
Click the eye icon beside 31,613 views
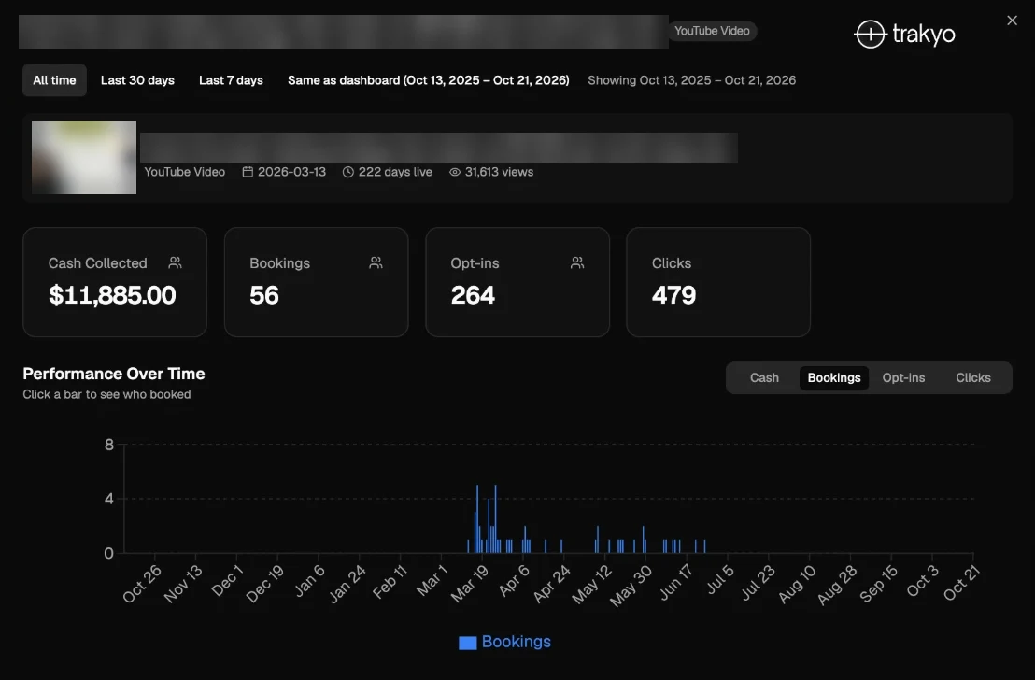[x=455, y=172]
